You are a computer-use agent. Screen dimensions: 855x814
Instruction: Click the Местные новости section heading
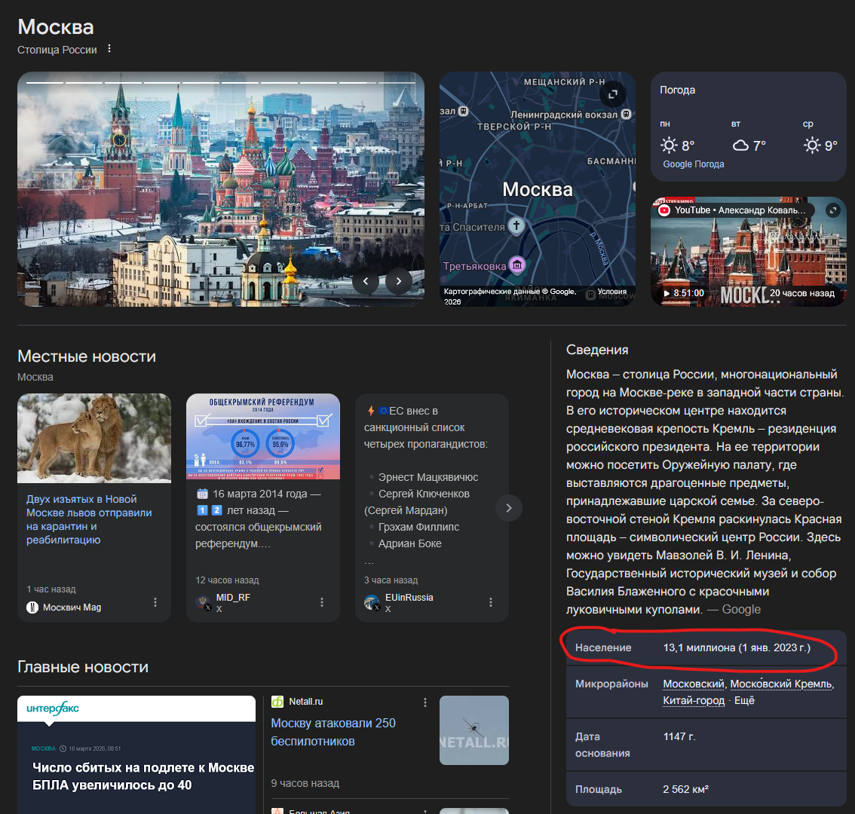(x=87, y=356)
